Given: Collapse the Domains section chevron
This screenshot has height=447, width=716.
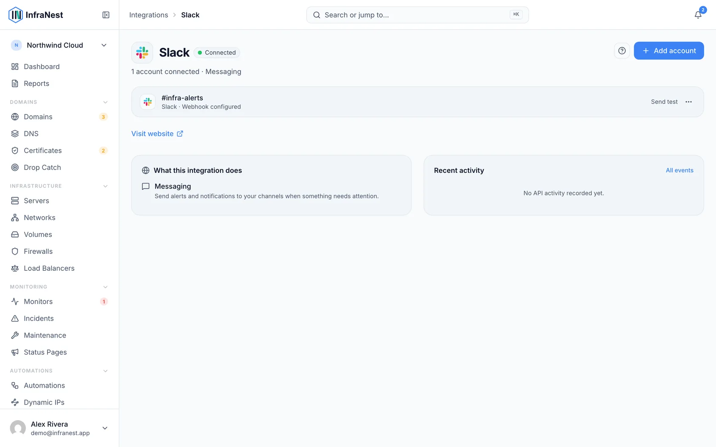Looking at the screenshot, I should click(105, 102).
